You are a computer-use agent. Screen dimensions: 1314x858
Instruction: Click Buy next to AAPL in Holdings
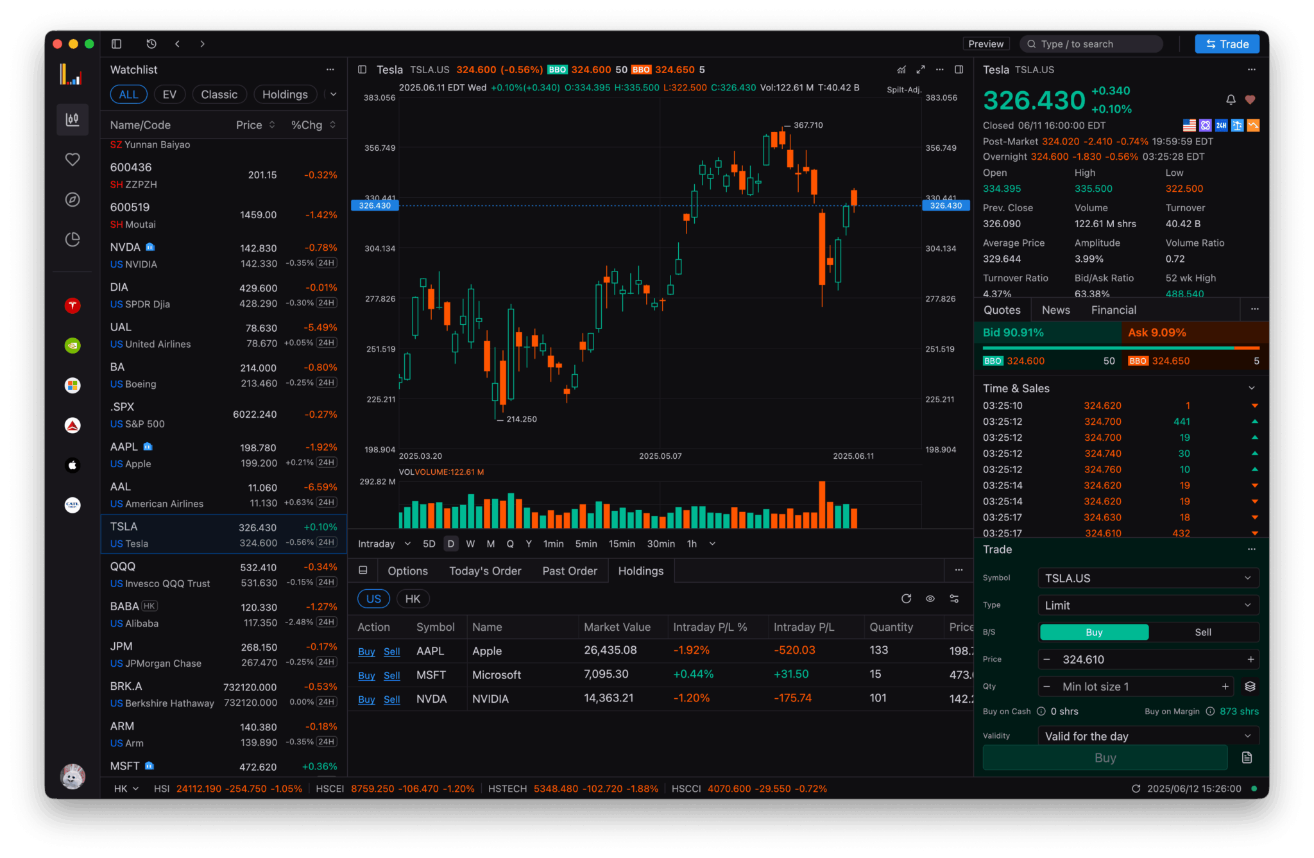coord(366,651)
